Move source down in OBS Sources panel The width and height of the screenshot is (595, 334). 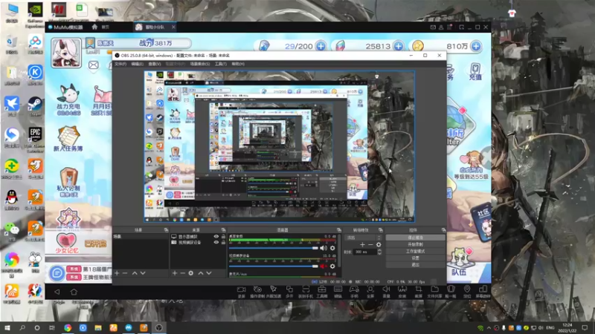(209, 273)
